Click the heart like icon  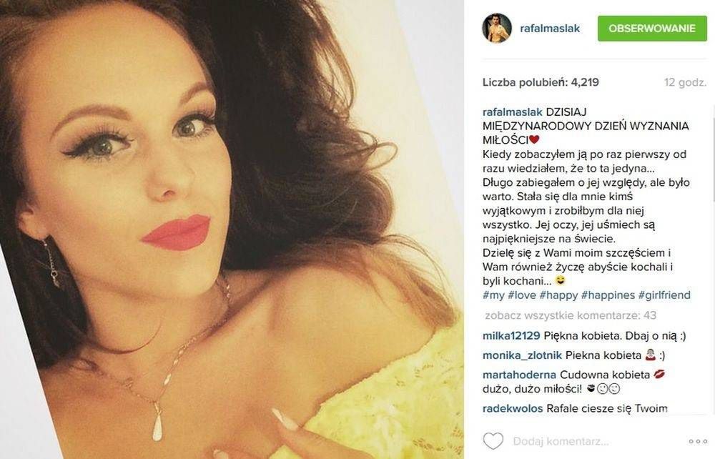tap(493, 440)
